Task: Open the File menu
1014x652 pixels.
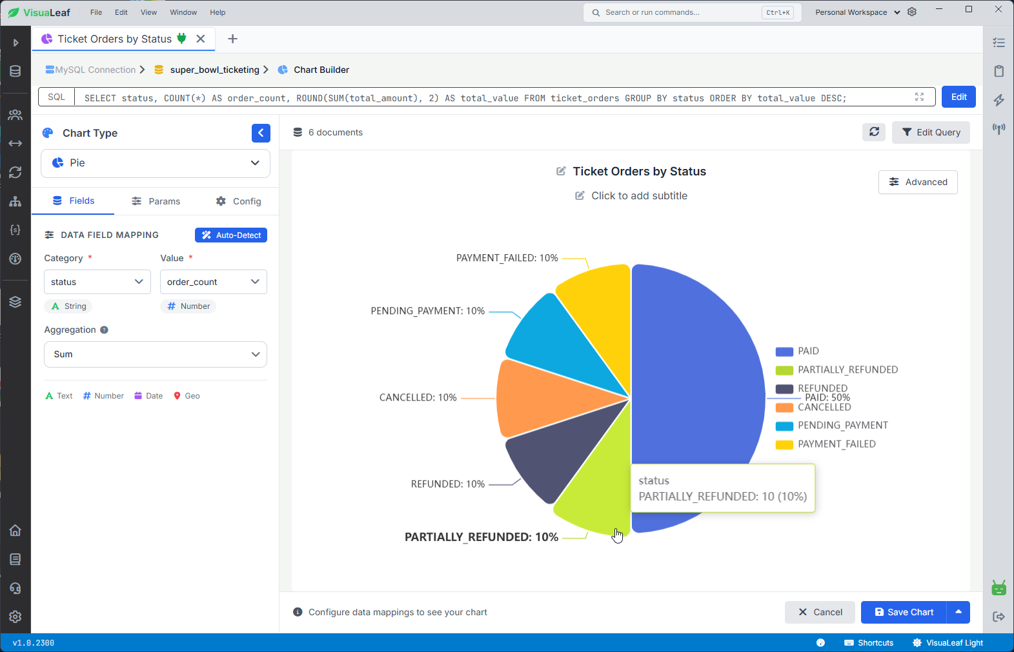Action: click(x=96, y=12)
